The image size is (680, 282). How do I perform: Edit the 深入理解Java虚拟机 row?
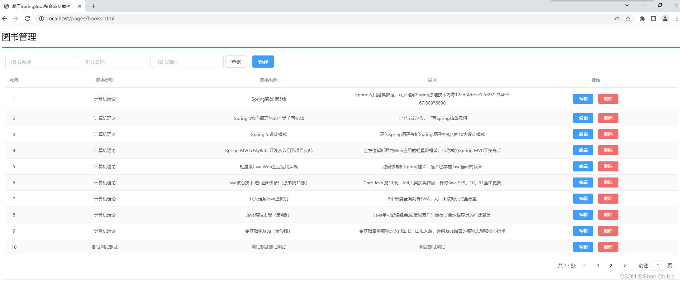pyautogui.click(x=583, y=199)
